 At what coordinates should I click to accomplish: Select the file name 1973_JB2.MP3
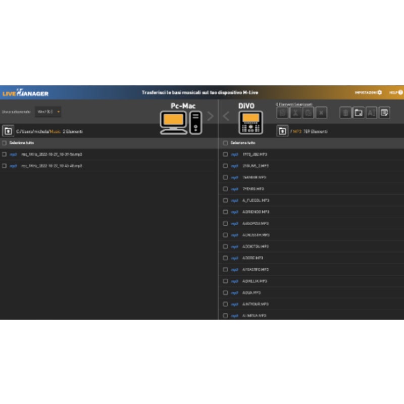click(x=255, y=155)
